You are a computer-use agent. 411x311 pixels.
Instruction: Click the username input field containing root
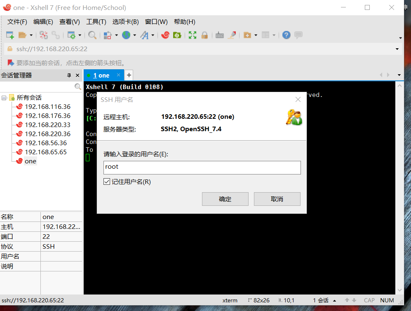tap(202, 167)
